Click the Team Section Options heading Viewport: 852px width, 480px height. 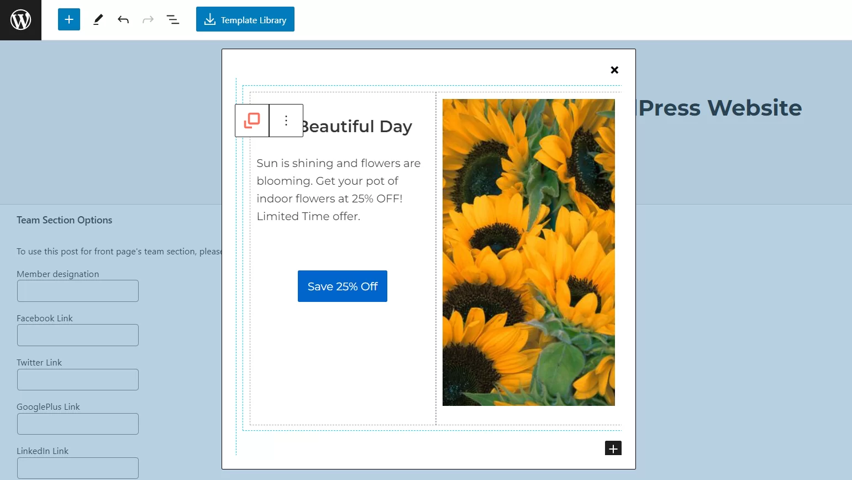point(64,220)
